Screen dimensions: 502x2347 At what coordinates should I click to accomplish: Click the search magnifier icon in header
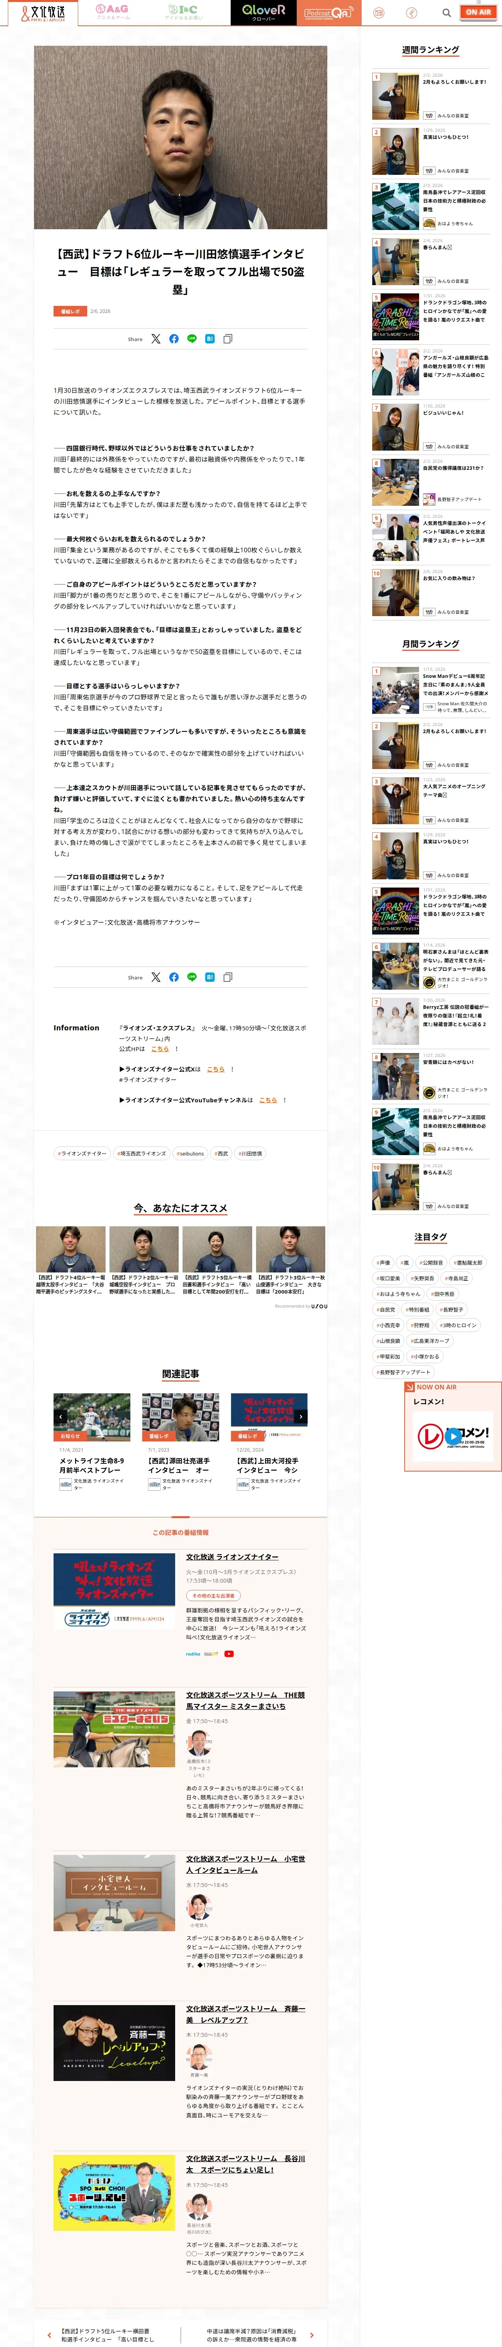tap(446, 13)
